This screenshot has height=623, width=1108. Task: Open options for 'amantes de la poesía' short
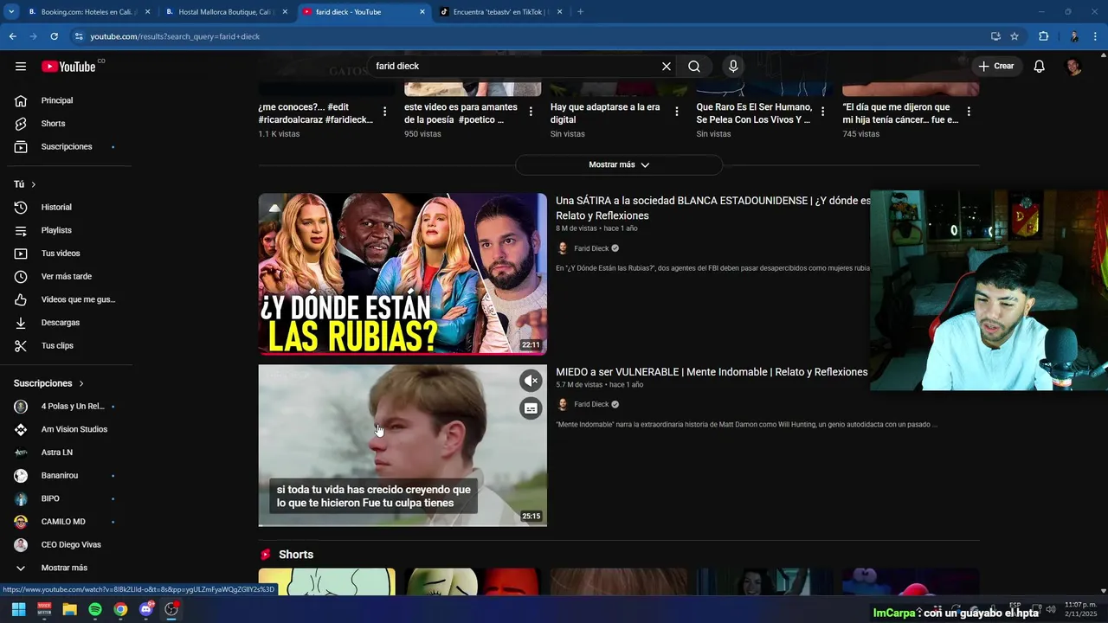tap(531, 112)
